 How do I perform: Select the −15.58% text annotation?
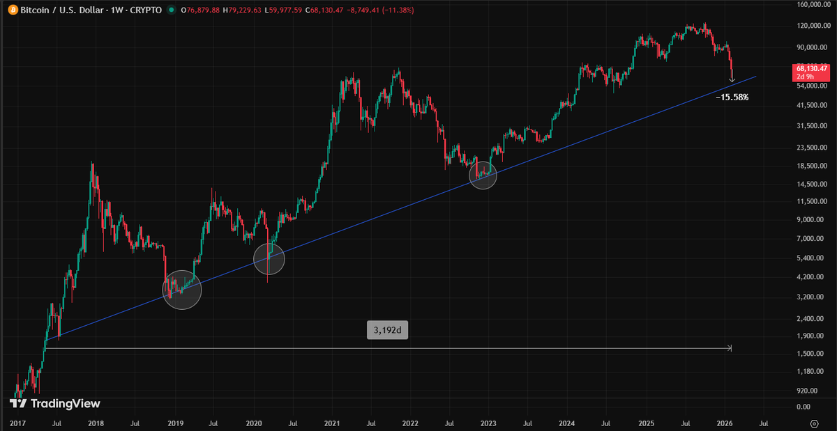[732, 97]
